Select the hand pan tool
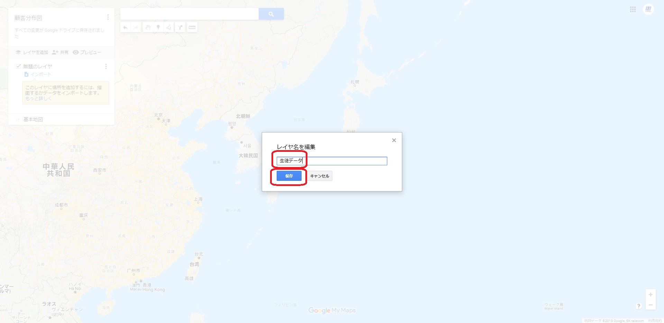This screenshot has width=664, height=323. [x=148, y=27]
